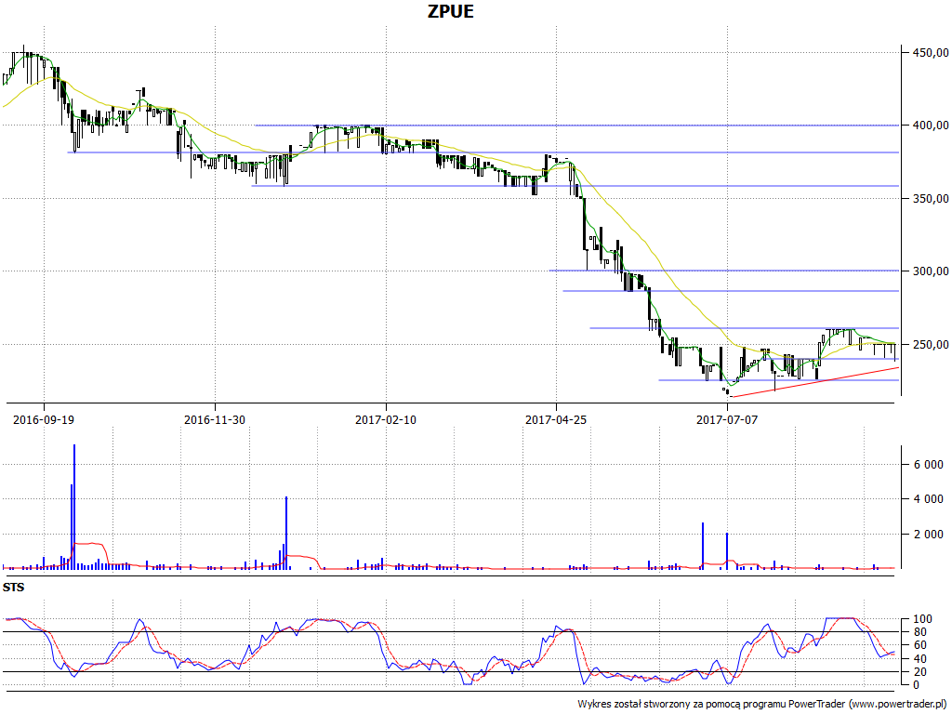Click the 100 level on STS axis

point(922,619)
